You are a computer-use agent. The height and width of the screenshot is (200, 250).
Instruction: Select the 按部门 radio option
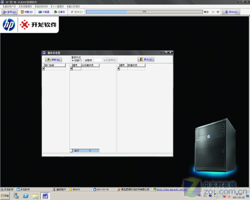tap(76, 60)
